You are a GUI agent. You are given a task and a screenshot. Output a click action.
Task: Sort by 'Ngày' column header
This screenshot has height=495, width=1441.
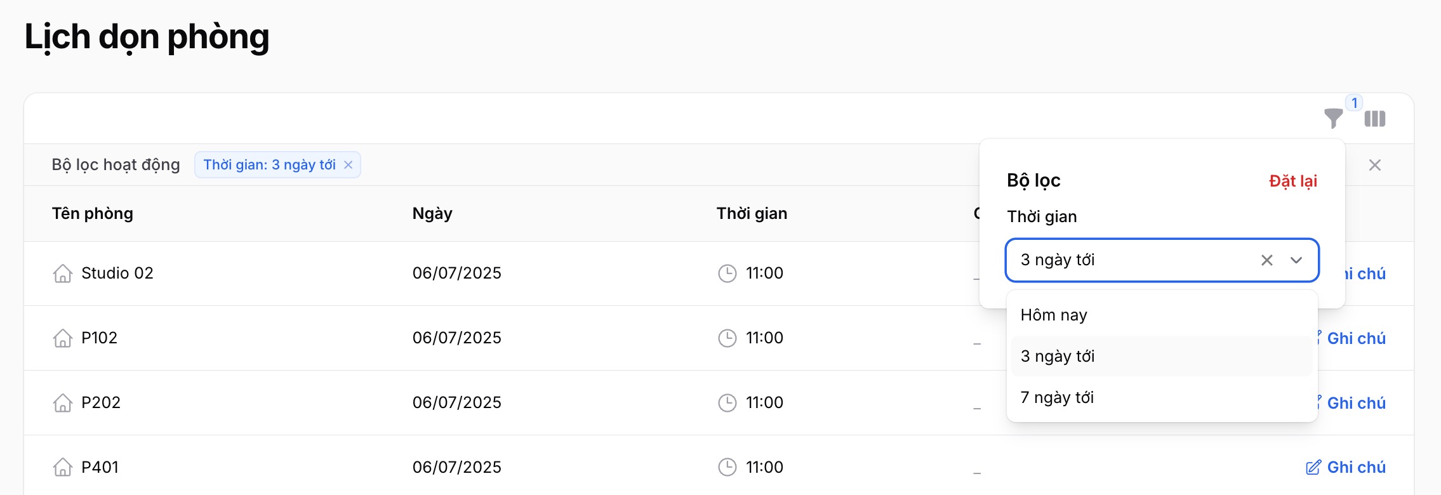[432, 213]
